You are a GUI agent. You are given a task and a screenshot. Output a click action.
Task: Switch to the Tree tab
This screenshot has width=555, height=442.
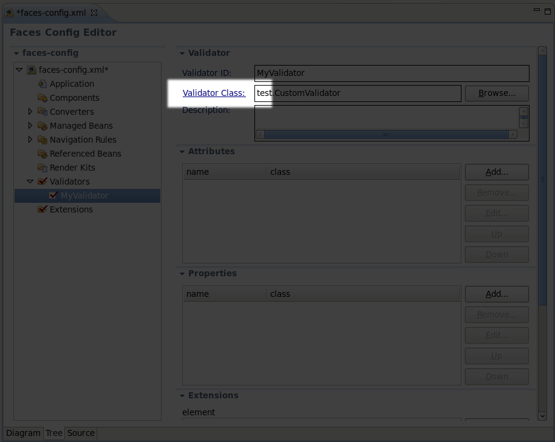(x=53, y=433)
